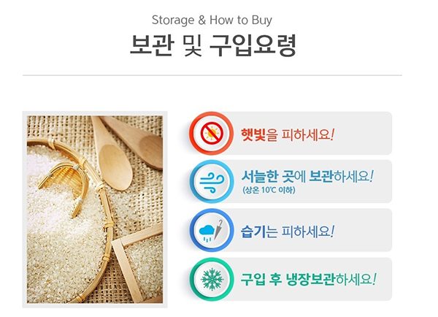Select the '습기는 피하세요!' text
The width and height of the screenshot is (438, 317).
click(288, 232)
